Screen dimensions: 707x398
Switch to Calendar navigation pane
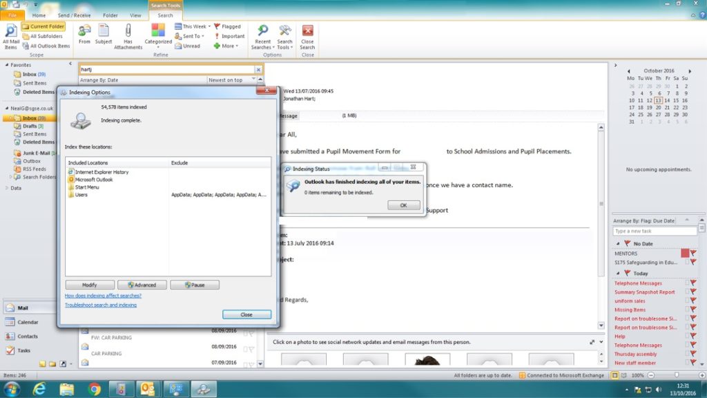click(29, 322)
